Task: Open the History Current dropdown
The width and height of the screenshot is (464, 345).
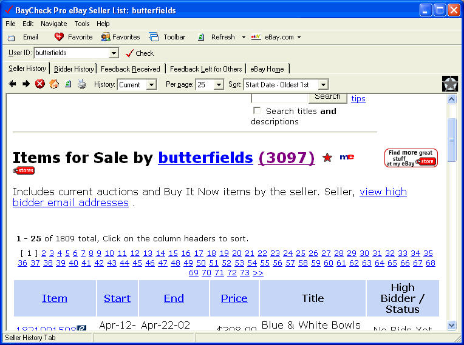Action: [x=151, y=85]
